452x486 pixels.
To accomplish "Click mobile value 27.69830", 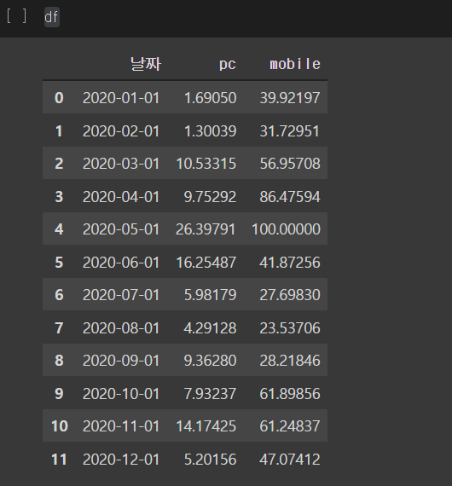I will point(290,294).
